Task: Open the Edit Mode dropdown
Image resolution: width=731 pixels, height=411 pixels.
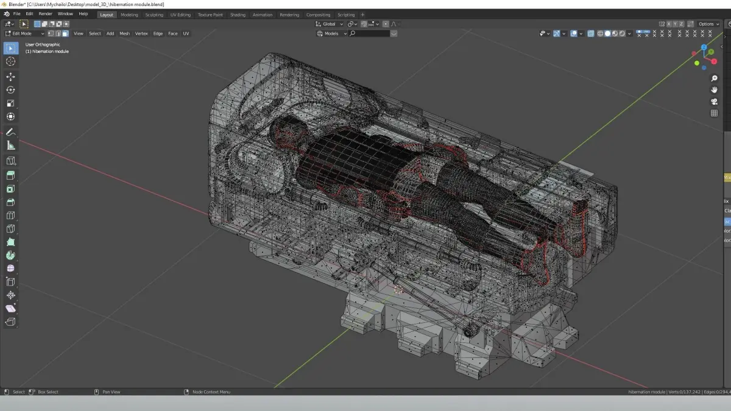Action: (24, 33)
